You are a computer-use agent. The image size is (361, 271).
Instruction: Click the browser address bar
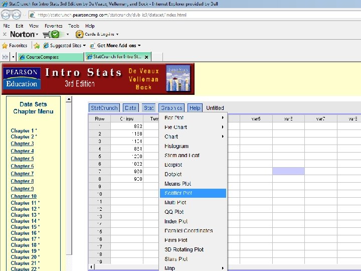tap(195, 15)
